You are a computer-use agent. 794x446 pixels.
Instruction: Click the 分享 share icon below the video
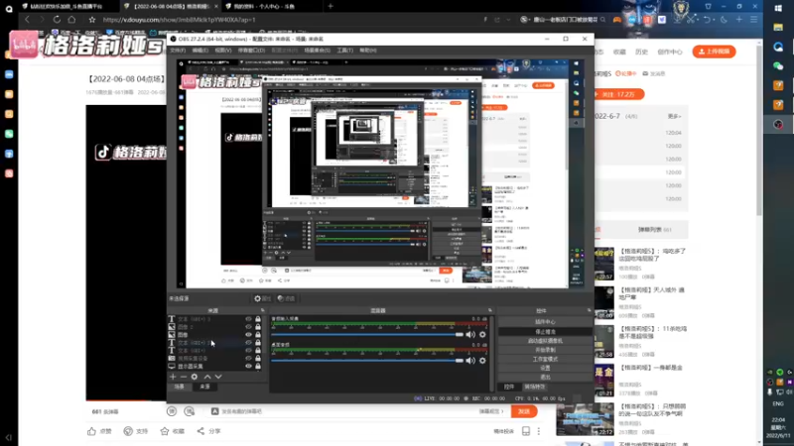tap(201, 431)
